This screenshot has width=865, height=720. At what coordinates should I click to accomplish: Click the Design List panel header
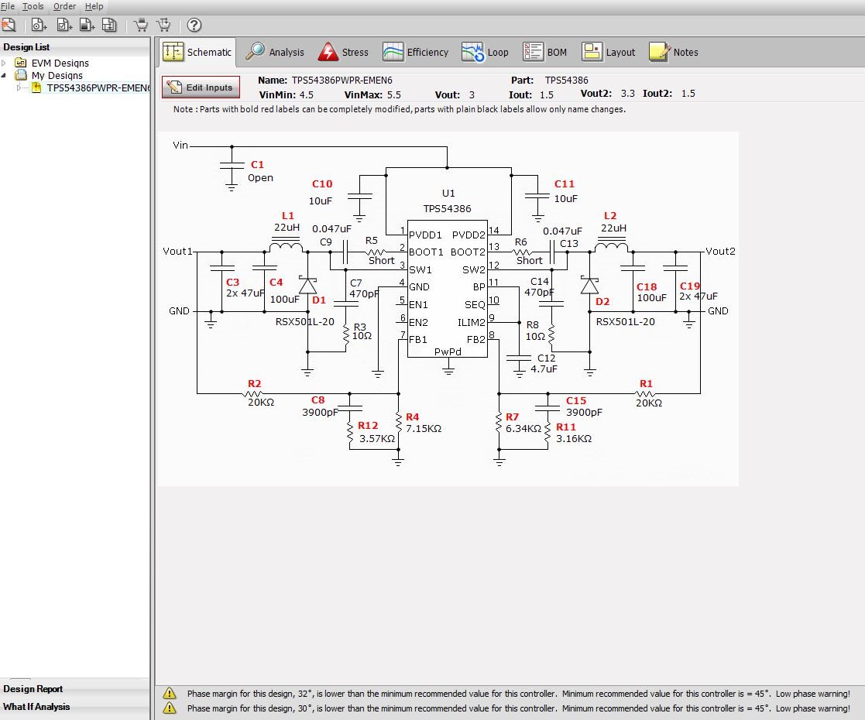click(x=74, y=47)
